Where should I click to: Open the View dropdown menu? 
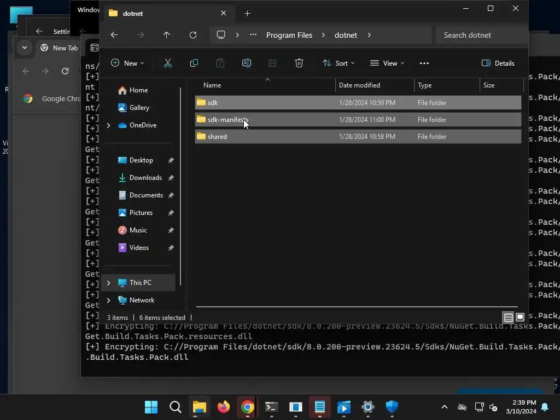click(387, 63)
